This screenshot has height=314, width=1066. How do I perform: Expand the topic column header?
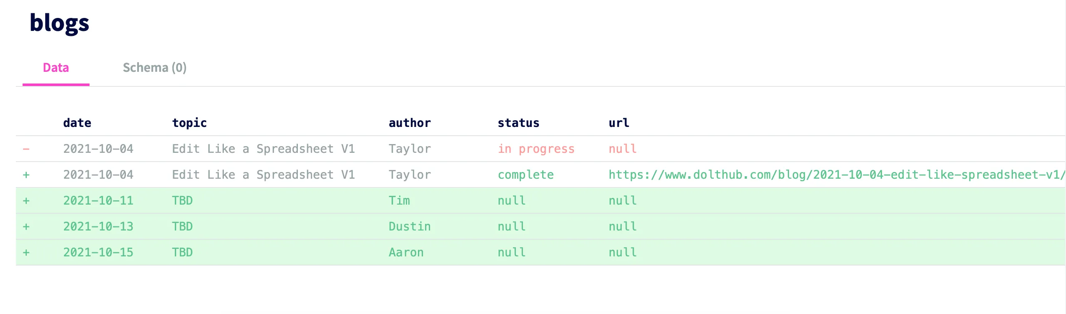[x=190, y=122]
